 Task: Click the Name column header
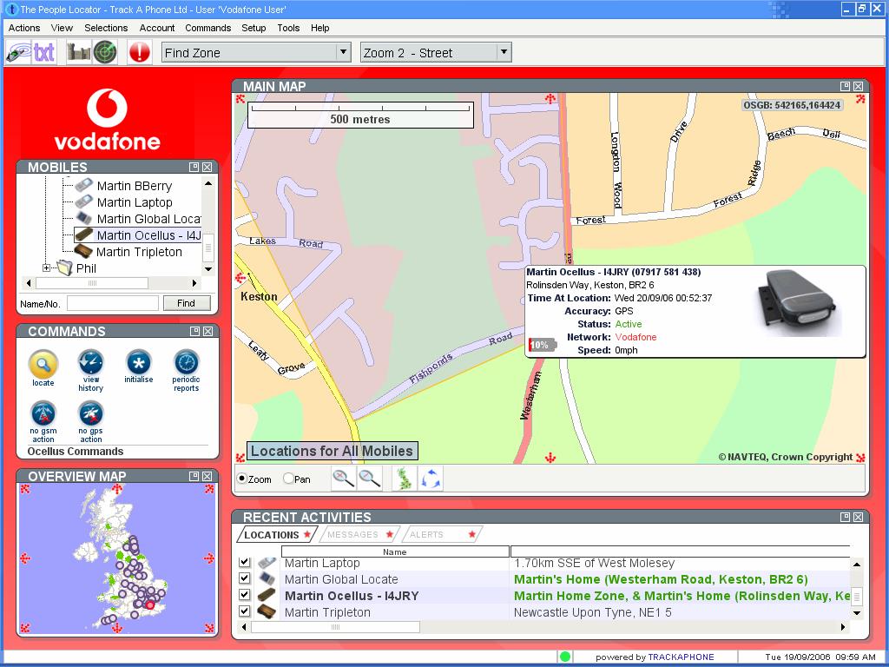click(395, 551)
